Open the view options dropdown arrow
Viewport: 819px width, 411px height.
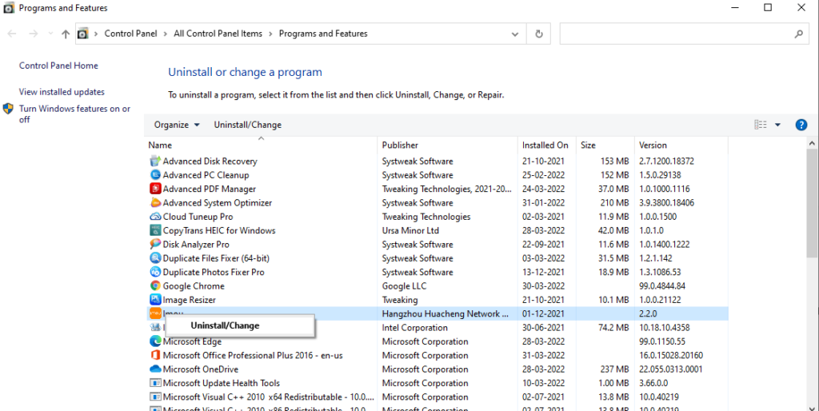click(x=777, y=125)
